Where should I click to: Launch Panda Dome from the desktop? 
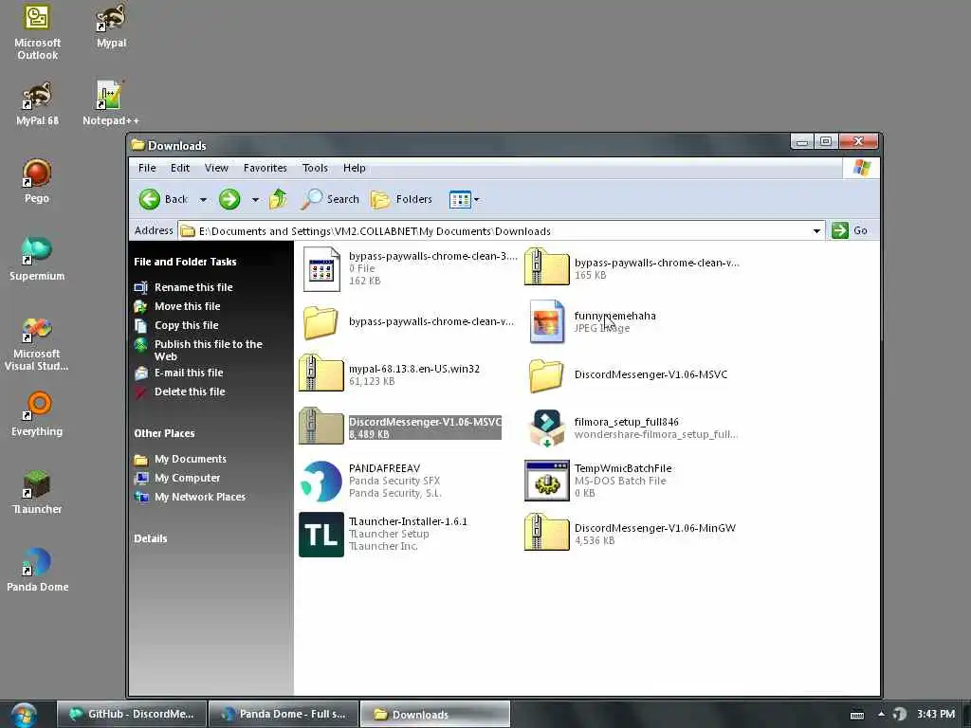[x=37, y=570]
